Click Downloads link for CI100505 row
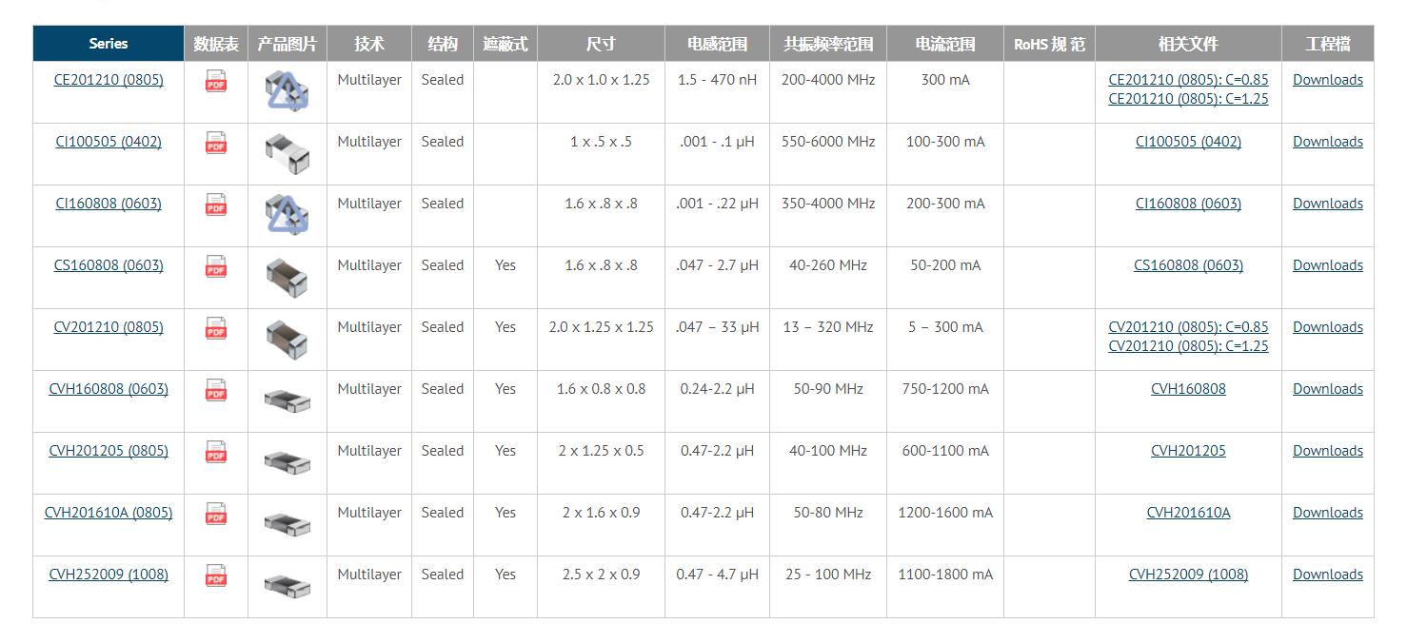Viewport: 1427px width, 643px height. (1327, 142)
